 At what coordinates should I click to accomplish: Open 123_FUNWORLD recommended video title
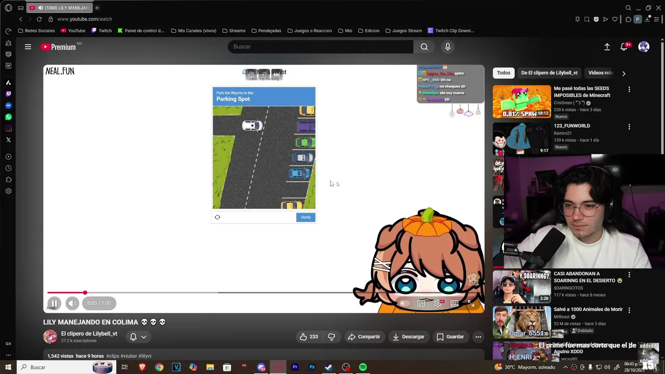click(571, 126)
